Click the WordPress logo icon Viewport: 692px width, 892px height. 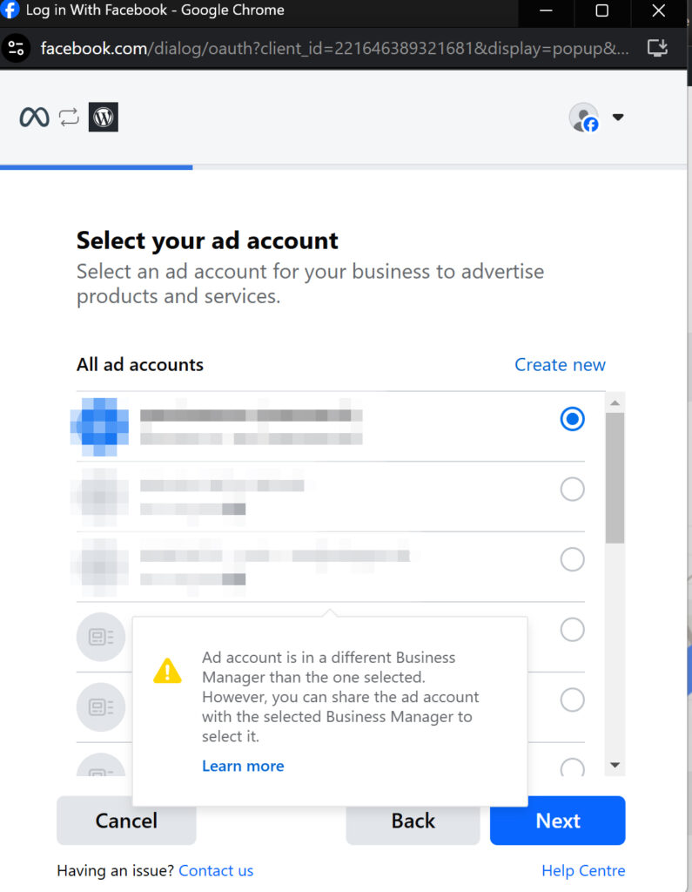tap(103, 117)
